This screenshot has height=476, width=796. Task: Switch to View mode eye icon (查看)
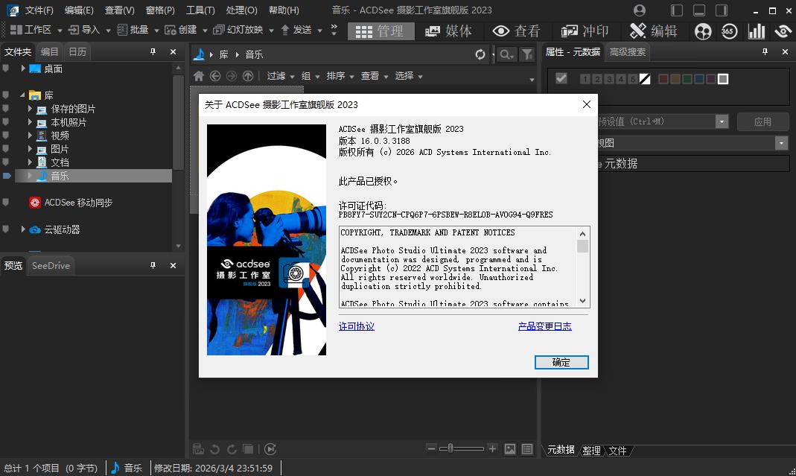click(516, 31)
